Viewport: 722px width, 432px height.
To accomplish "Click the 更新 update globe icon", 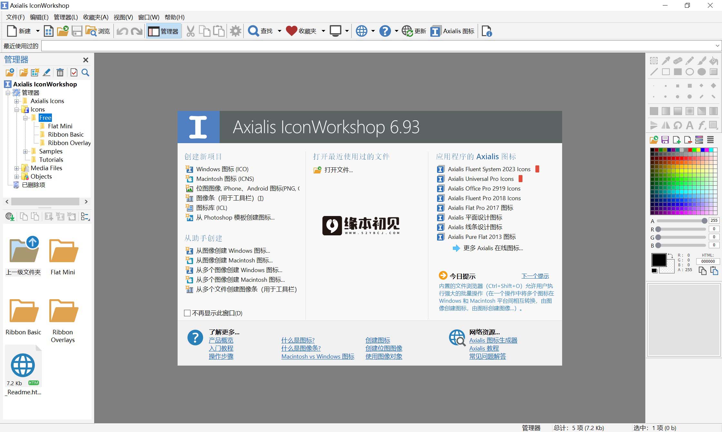I will tap(414, 31).
